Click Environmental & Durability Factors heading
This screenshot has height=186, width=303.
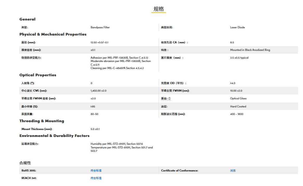54,136
